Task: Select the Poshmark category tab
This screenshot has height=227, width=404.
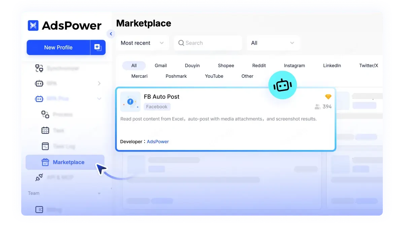Action: tap(176, 76)
